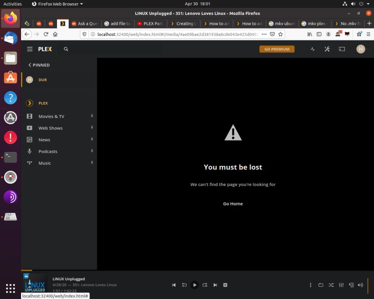The image size is (374, 299).
Task: Switch to the Ask a Question browser tab
Action: (86, 22)
